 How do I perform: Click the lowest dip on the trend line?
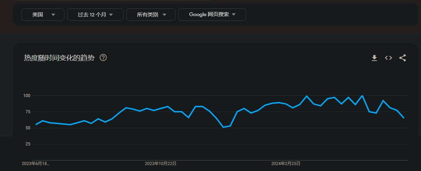click(x=223, y=127)
